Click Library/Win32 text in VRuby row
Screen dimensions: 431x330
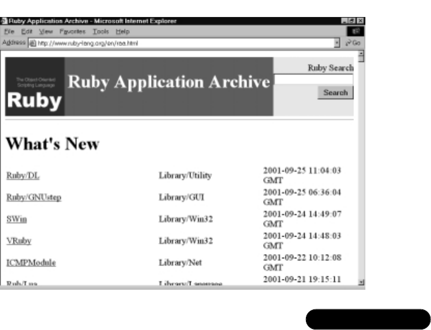tap(186, 241)
